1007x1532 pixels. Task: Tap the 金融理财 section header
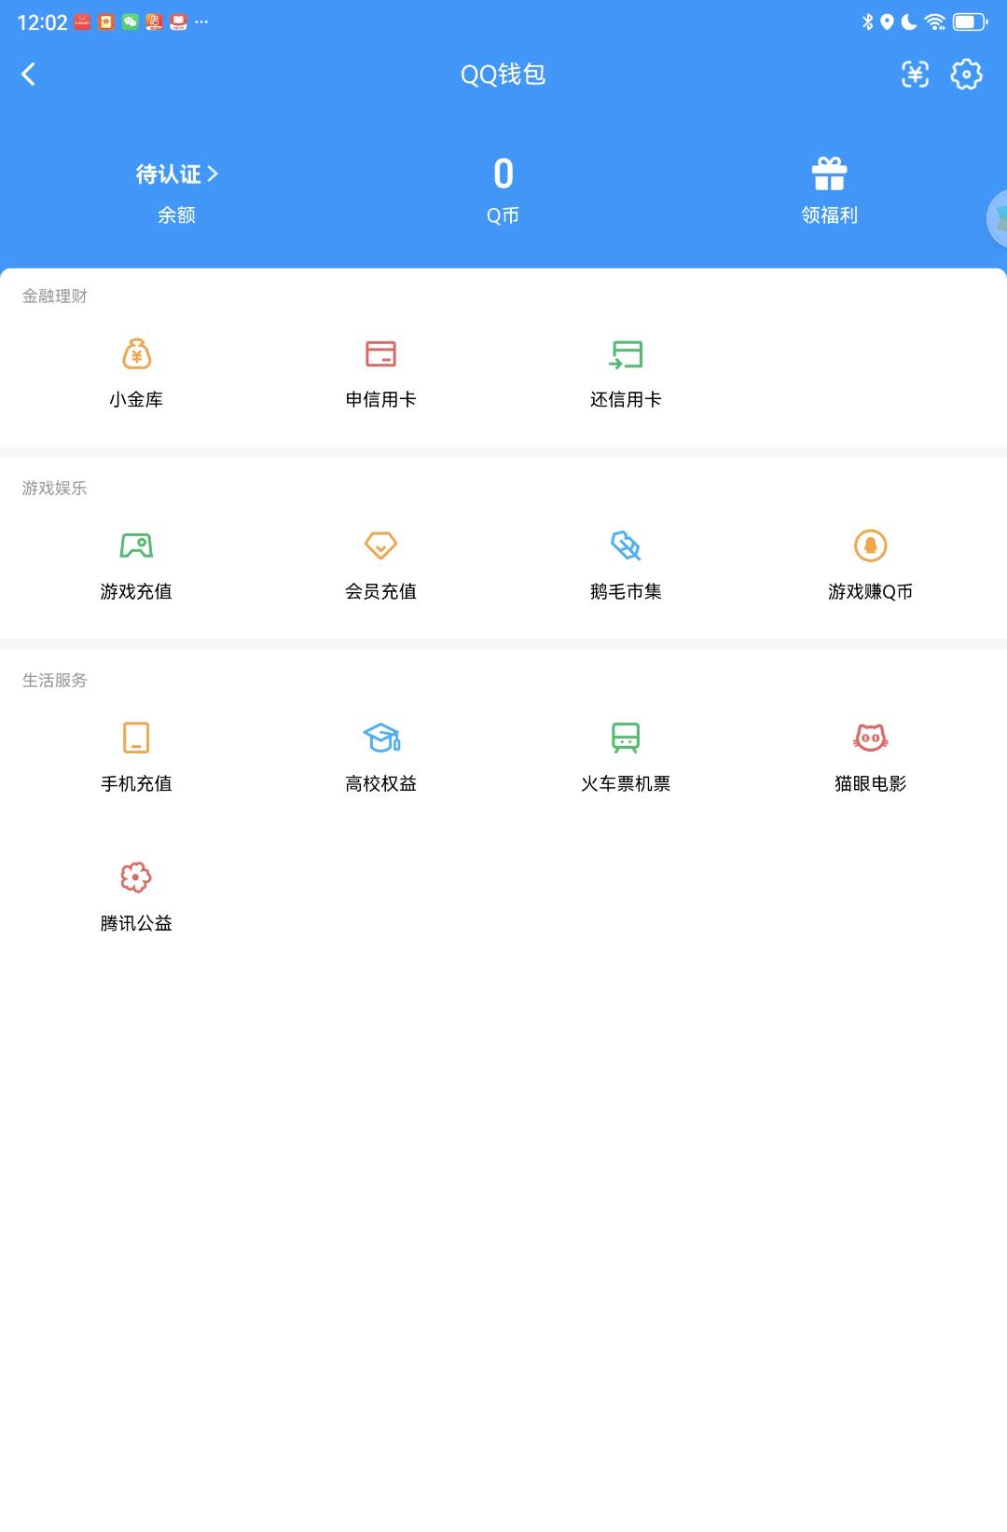[x=54, y=297]
